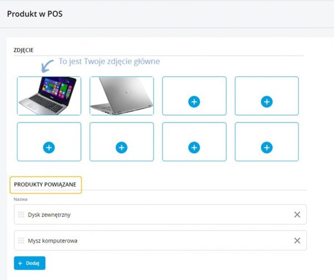Select the Mysz komputerowa row text
The height and width of the screenshot is (280, 334).
pos(53,240)
